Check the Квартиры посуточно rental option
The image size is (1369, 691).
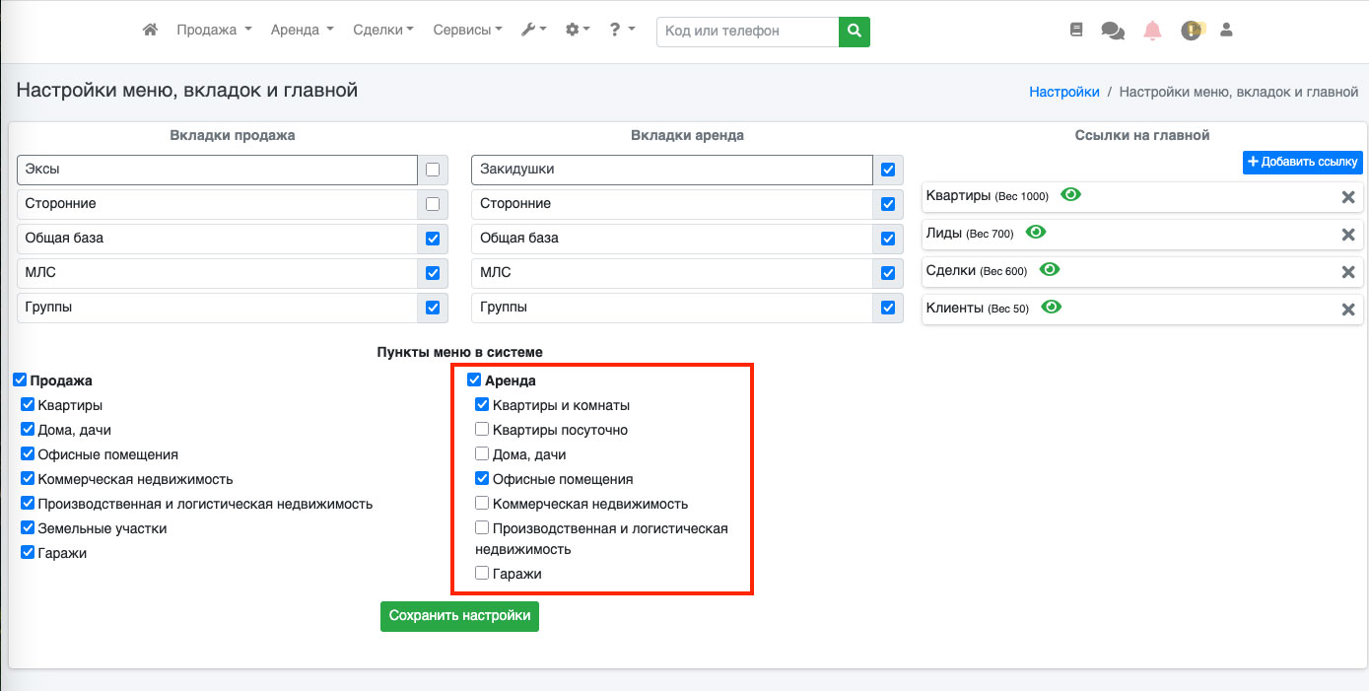click(x=482, y=430)
